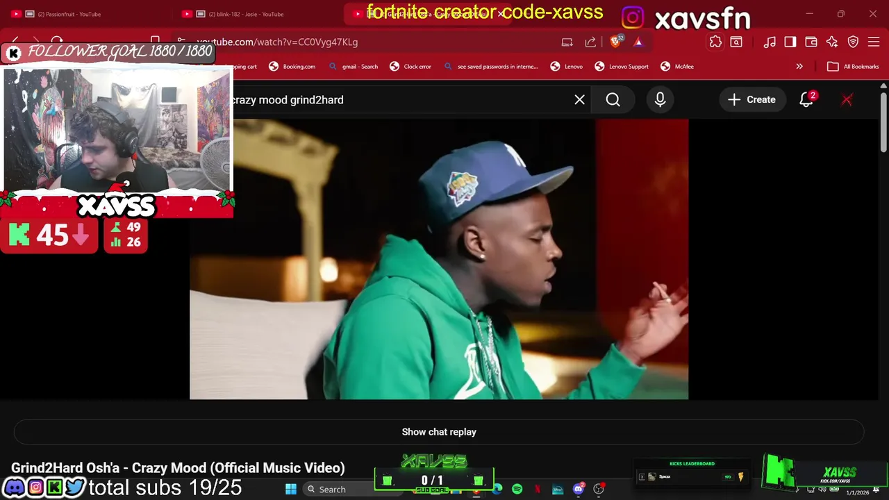889x500 pixels.
Task: Open the gmail - Search bookmark
Action: point(353,67)
